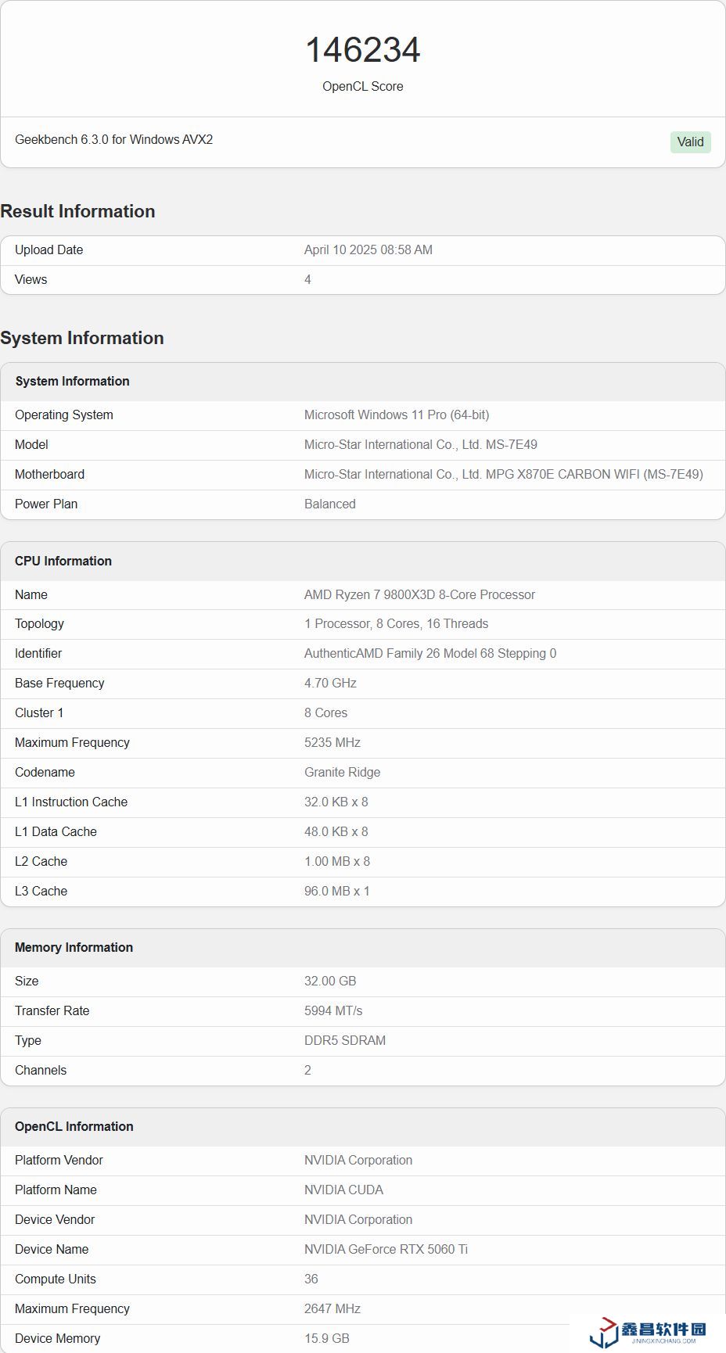Viewport: 726px width, 1353px height.
Task: Click the OpenCL Score label under the number
Action: 362,86
